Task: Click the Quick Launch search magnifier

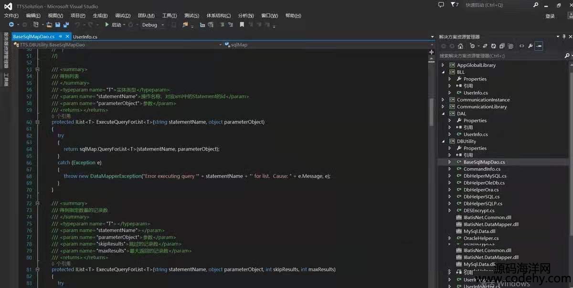Action: (x=536, y=5)
